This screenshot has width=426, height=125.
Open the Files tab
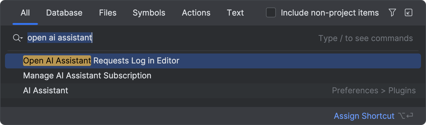click(x=108, y=13)
